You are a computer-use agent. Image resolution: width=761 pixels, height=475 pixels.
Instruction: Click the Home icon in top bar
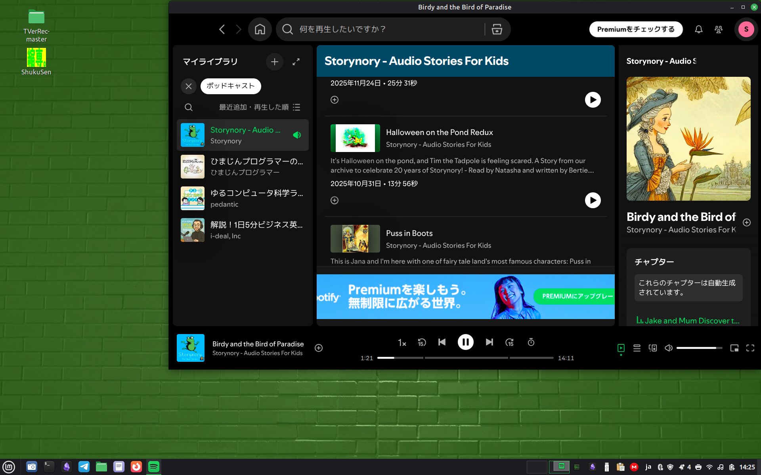260,29
